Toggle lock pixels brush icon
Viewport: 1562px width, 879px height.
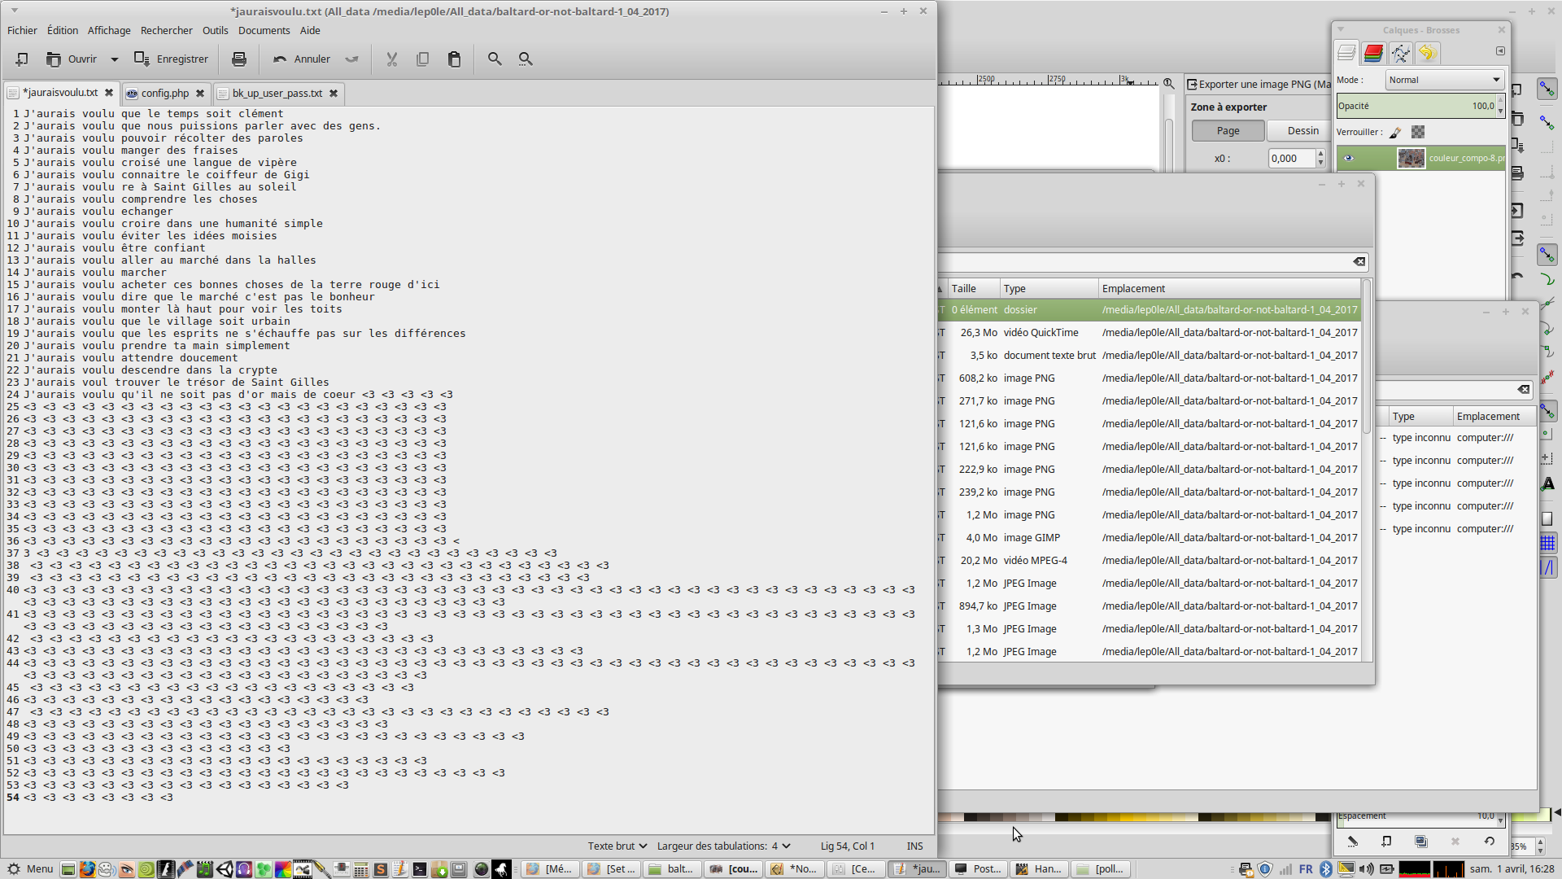1395,132
